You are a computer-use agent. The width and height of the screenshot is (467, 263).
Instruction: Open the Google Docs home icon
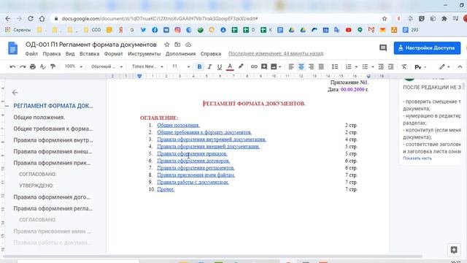(x=13, y=48)
